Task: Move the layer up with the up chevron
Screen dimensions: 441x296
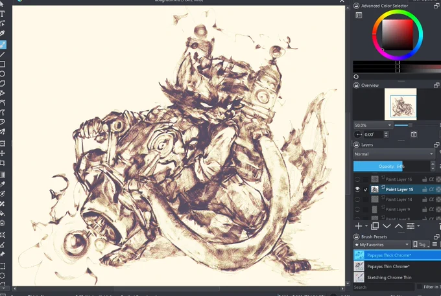Action: [399, 226]
